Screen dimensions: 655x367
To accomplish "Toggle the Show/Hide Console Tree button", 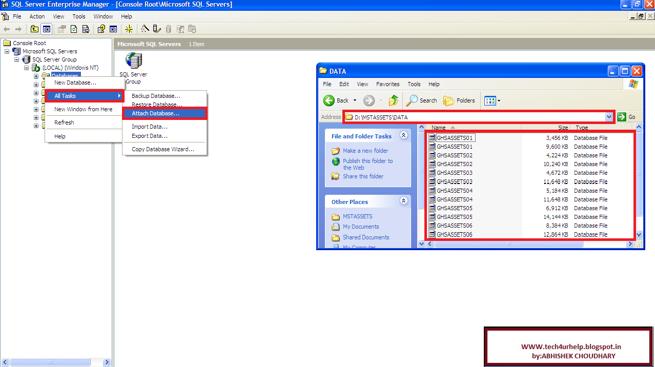I will coord(46,29).
